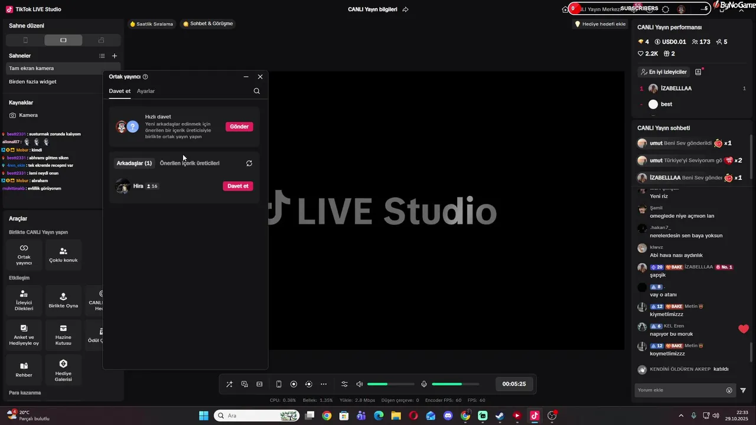Open the Çoklu konuk tool

pyautogui.click(x=63, y=255)
